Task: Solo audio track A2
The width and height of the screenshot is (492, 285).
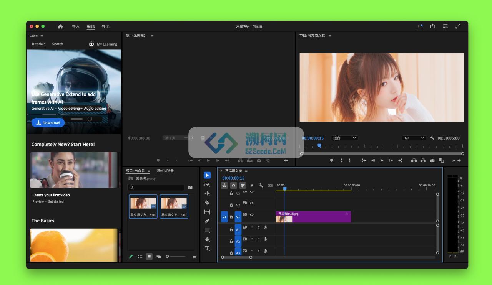Action: (x=259, y=239)
